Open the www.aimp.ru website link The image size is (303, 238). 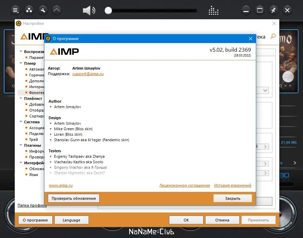pos(61,185)
